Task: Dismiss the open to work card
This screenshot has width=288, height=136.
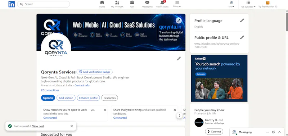Action: coord(105,110)
